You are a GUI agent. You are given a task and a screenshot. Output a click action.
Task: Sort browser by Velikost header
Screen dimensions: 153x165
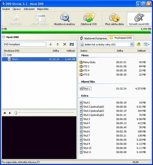(x=139, y=51)
